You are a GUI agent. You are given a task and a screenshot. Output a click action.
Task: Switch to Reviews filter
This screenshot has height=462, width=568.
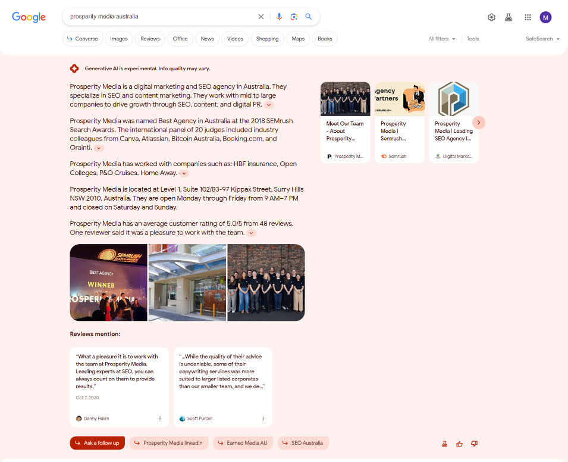click(150, 39)
